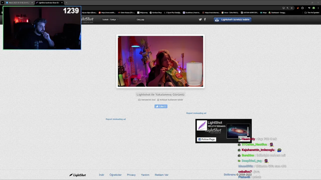Click the Skillbrains footer link

click(230, 175)
